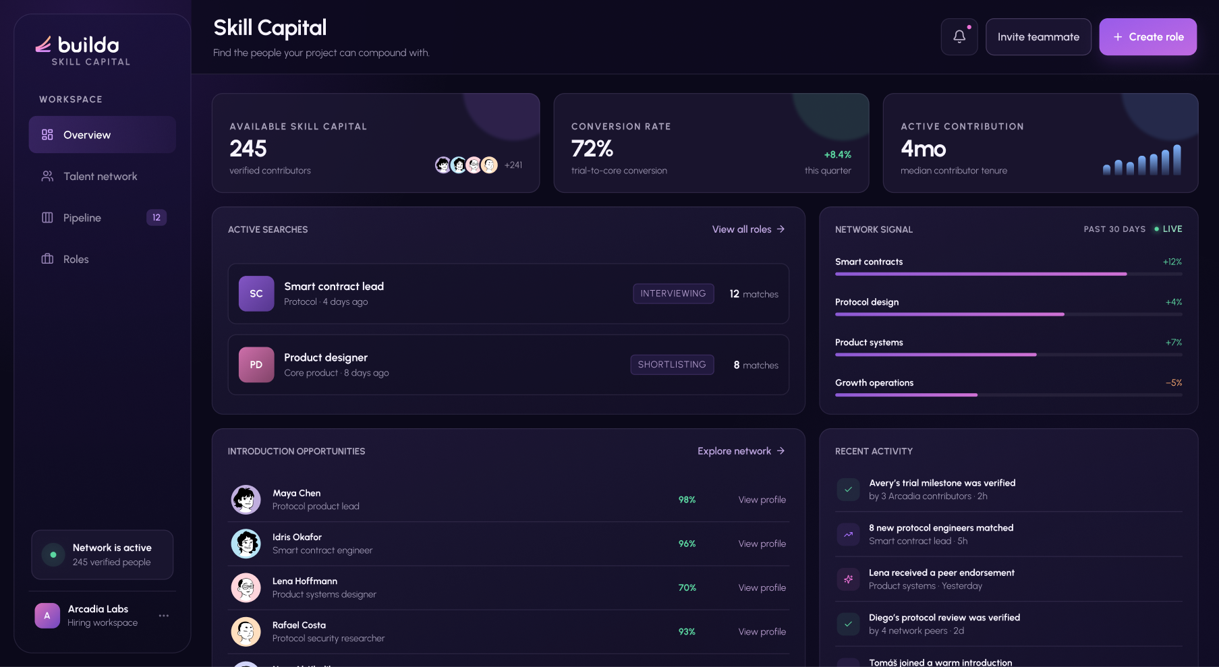This screenshot has width=1219, height=667.
Task: Click sparkle icon for Lena's peer endorsement
Action: click(848, 579)
